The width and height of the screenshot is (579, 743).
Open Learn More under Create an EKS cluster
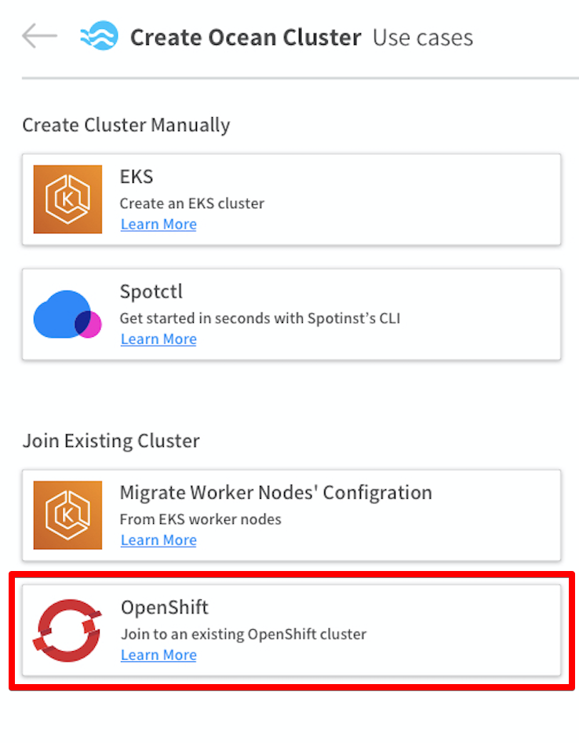pos(158,225)
